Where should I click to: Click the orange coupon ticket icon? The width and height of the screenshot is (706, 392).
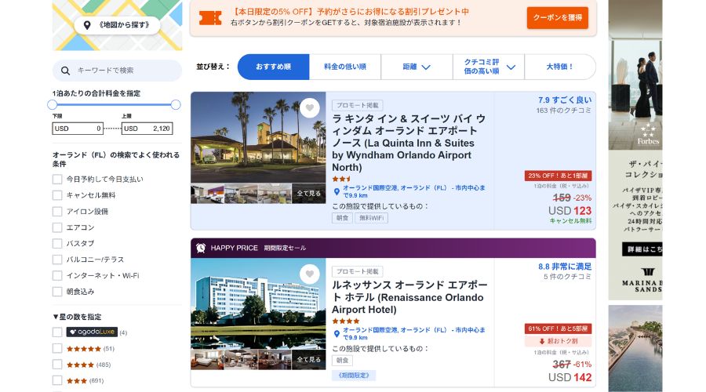(210, 17)
